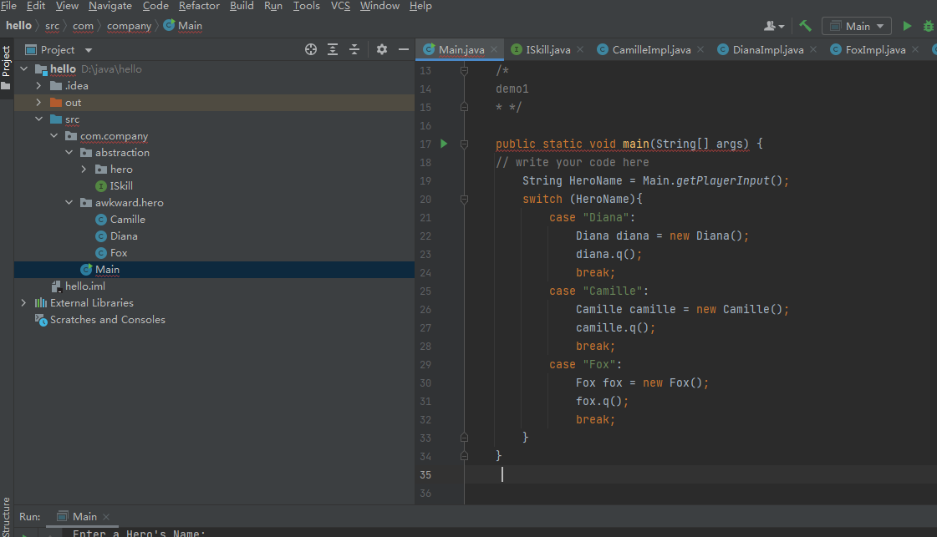Open Project panel settings gear
Viewport: 937px width, 537px height.
(x=382, y=49)
